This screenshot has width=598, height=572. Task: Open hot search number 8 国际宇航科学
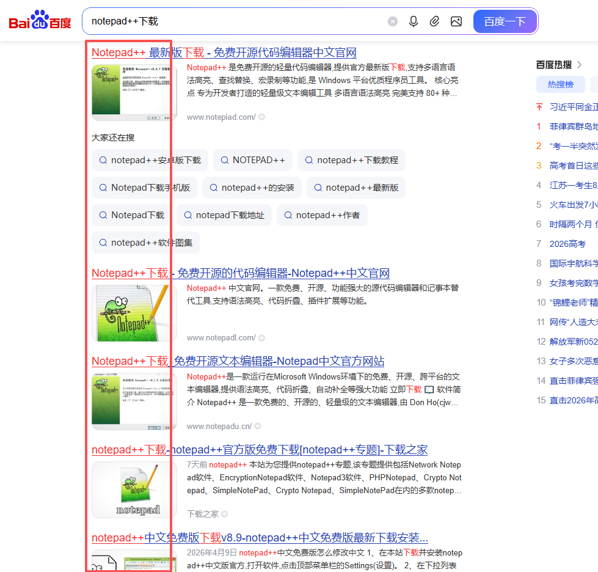point(574,263)
